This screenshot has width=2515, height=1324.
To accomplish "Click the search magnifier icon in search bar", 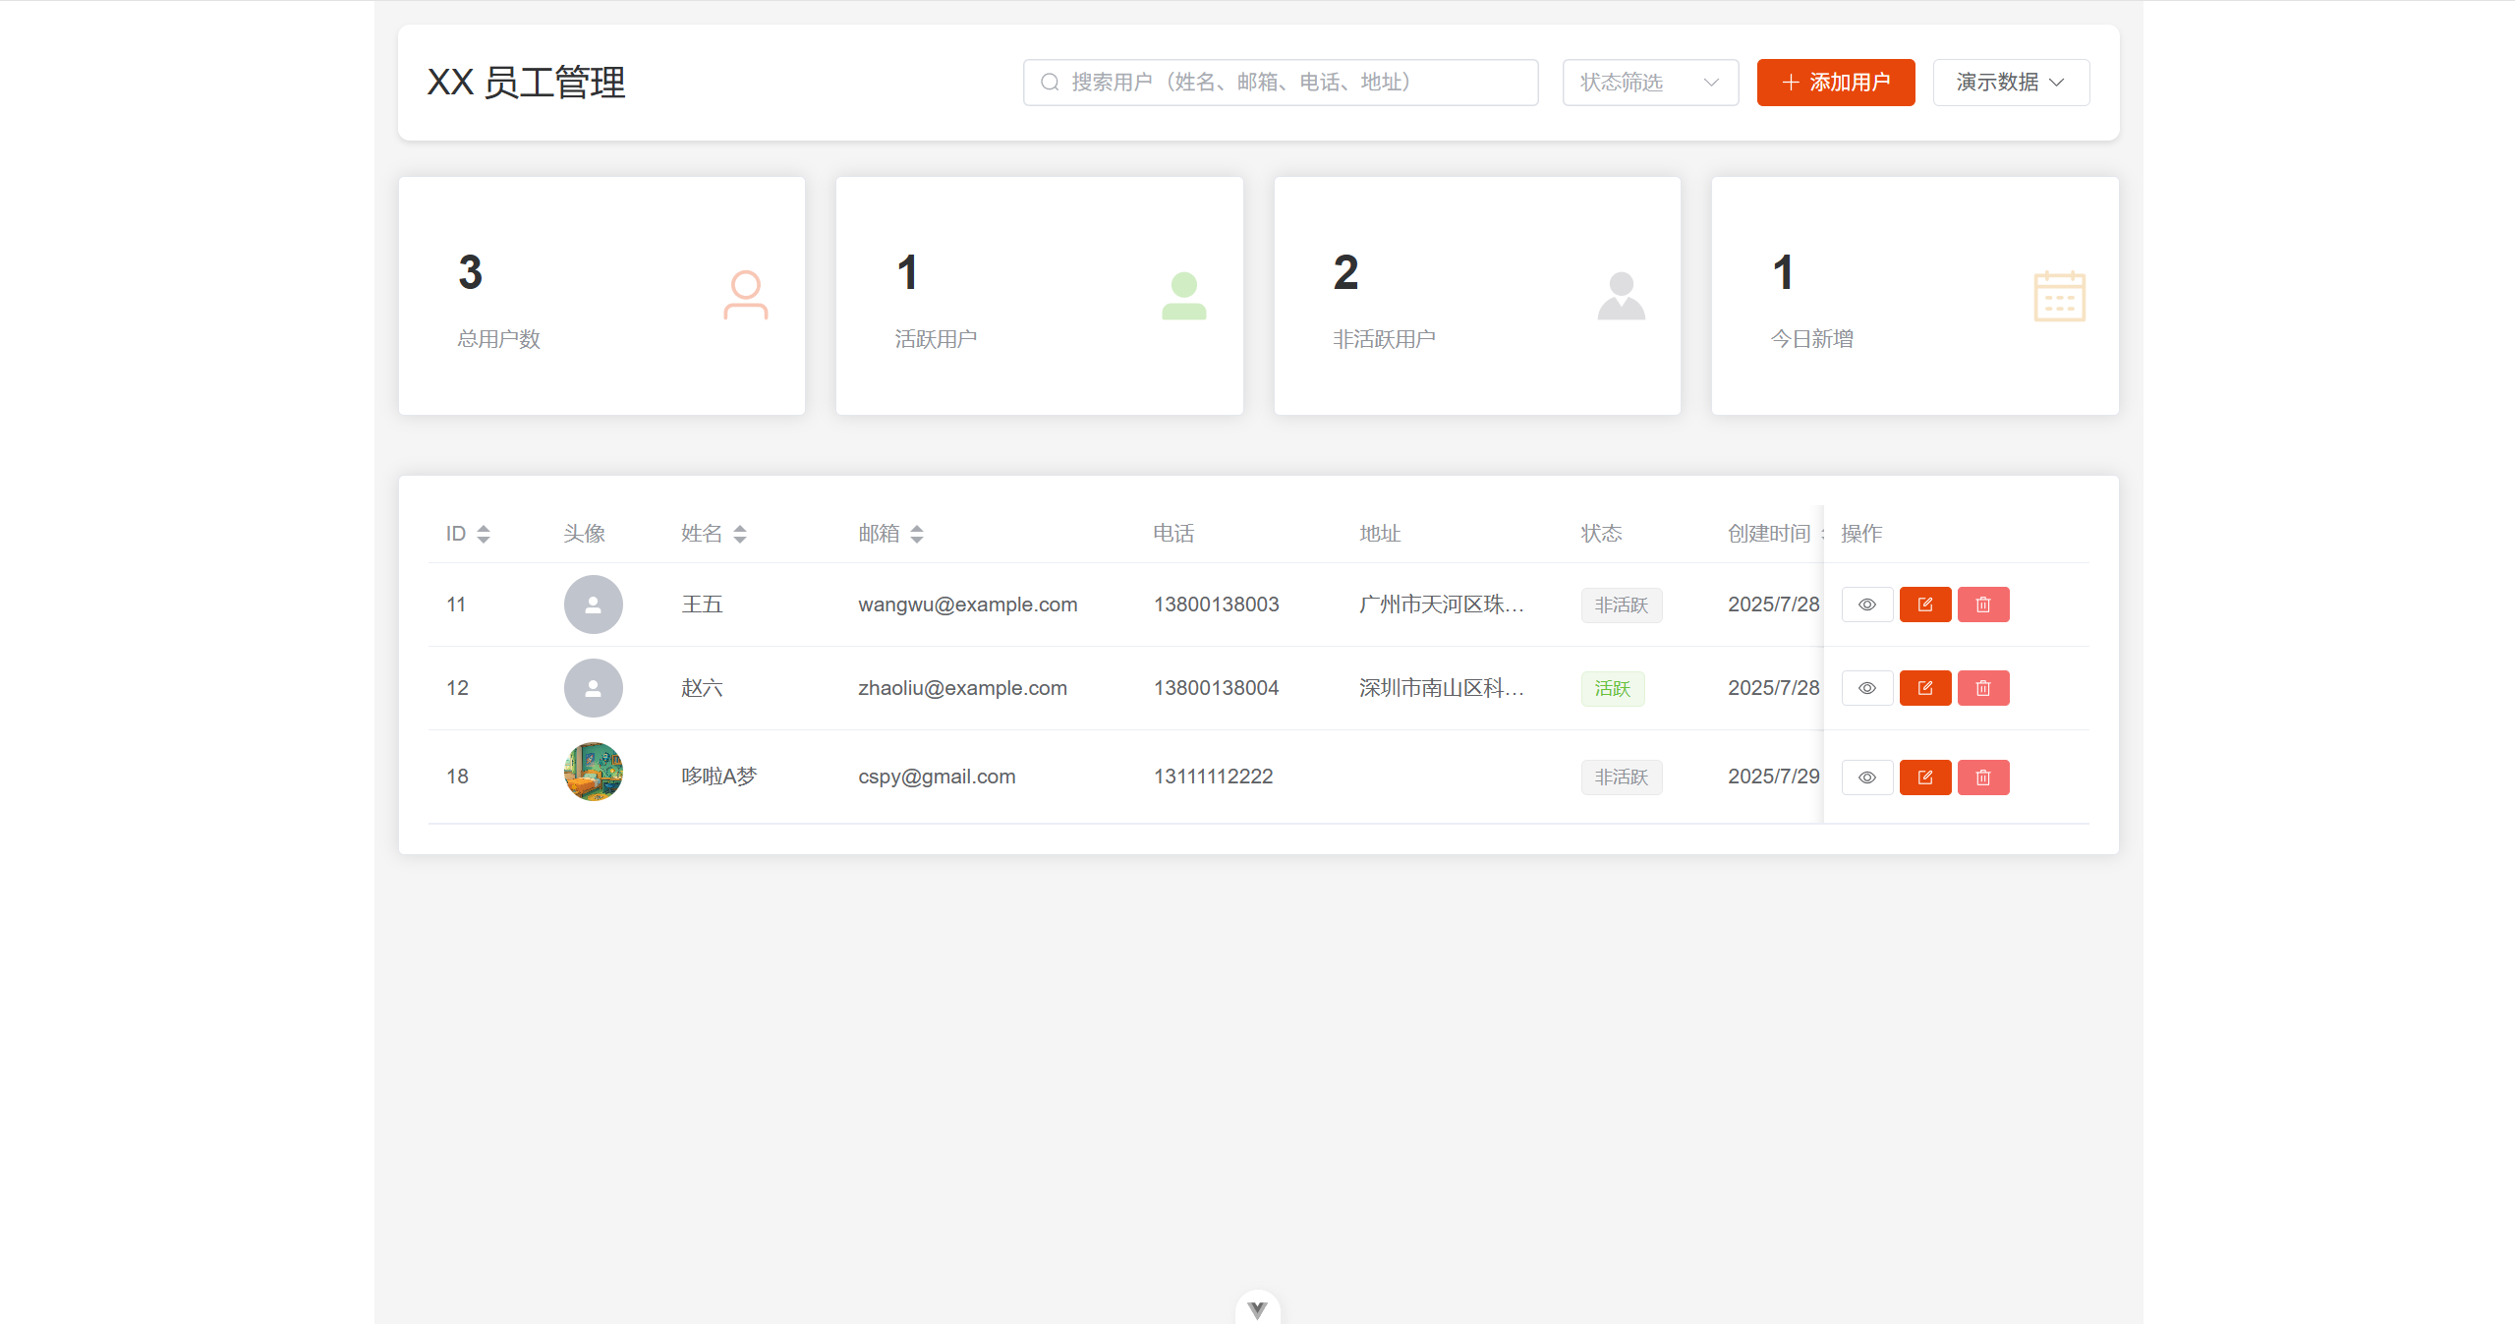I will 1048,82.
